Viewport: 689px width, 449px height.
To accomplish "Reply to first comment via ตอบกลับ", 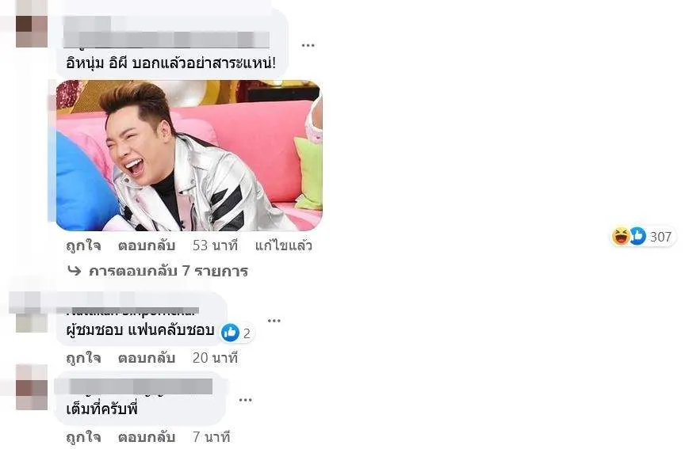I will pyautogui.click(x=147, y=245).
